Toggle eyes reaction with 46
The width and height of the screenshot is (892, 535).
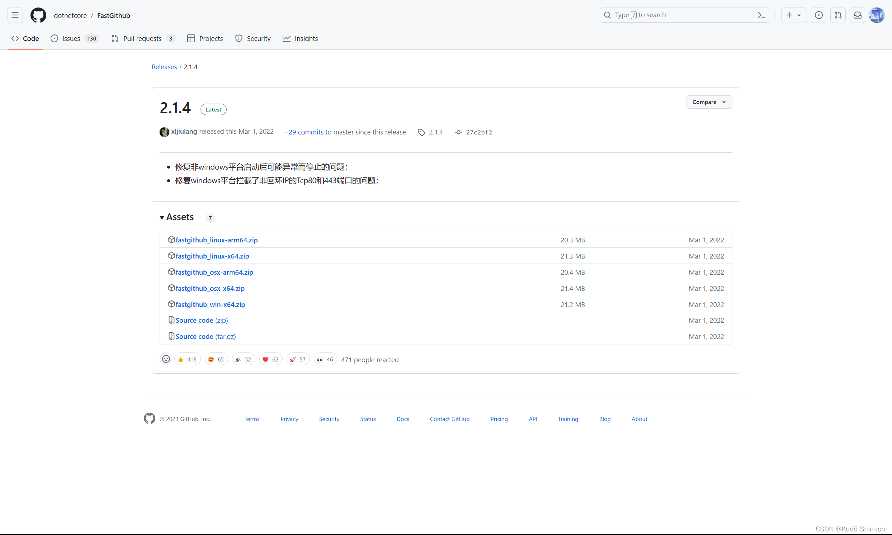(x=325, y=359)
